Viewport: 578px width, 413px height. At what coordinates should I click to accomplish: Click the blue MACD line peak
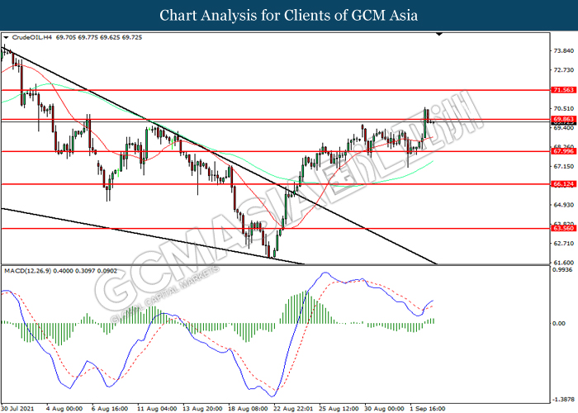(x=325, y=273)
